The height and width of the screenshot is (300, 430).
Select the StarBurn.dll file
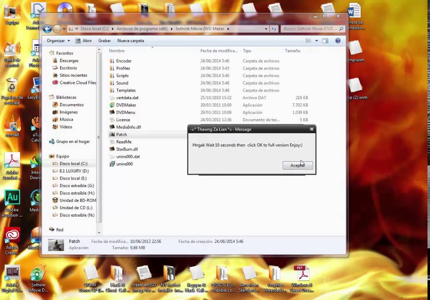(126, 149)
